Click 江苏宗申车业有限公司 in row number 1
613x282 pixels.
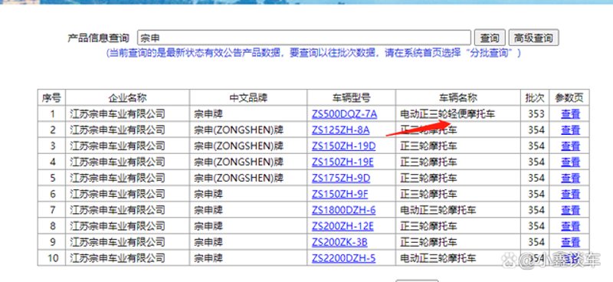(117, 114)
